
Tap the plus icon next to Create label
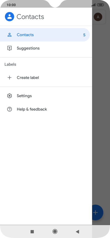(9, 78)
